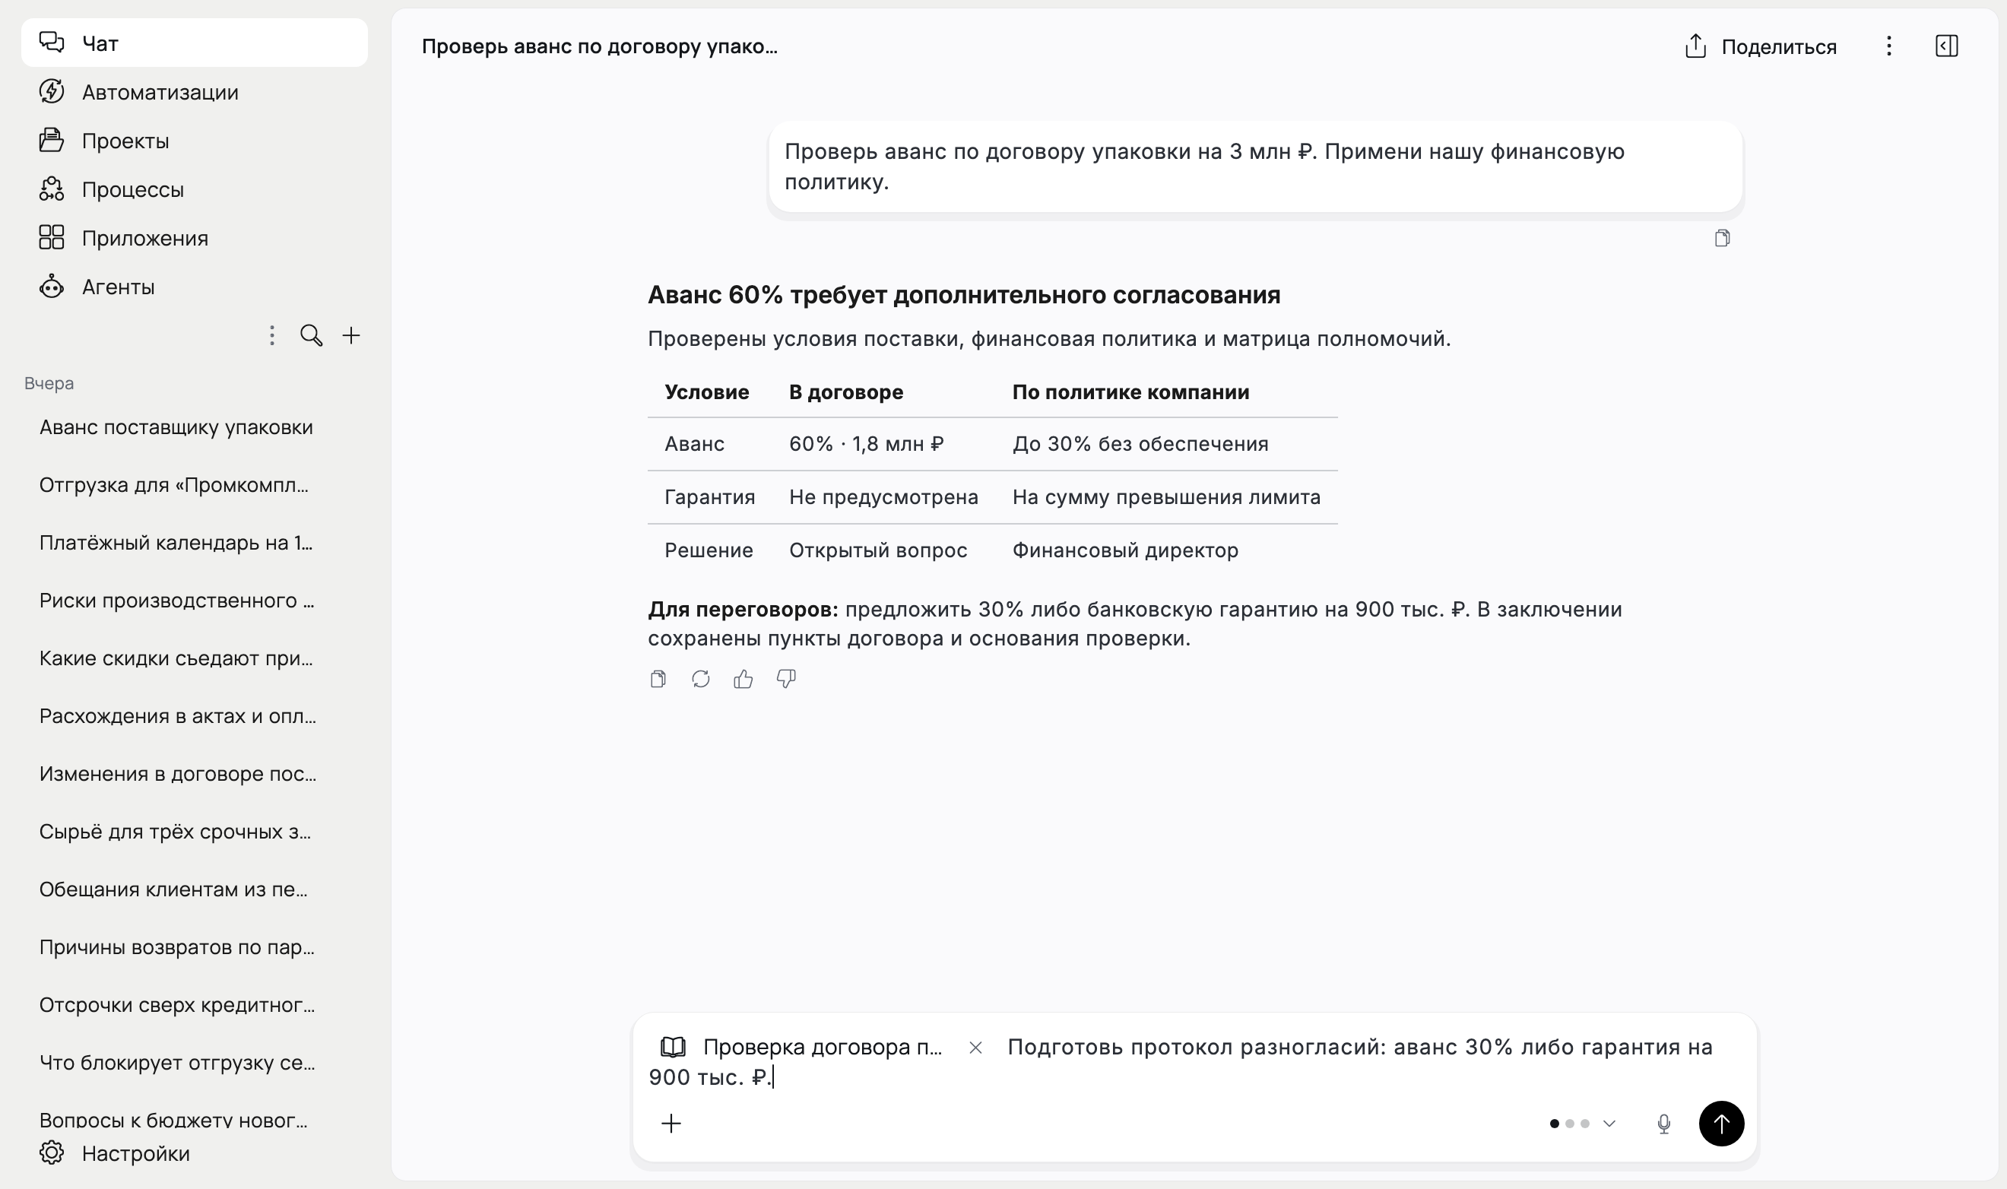Image resolution: width=2007 pixels, height=1189 pixels.
Task: Open the Чат section
Action: [x=194, y=43]
